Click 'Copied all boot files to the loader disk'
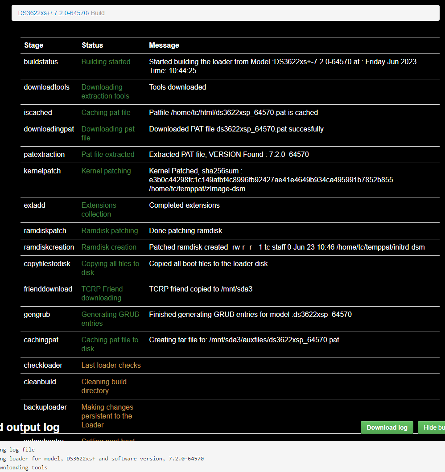 tap(208, 264)
